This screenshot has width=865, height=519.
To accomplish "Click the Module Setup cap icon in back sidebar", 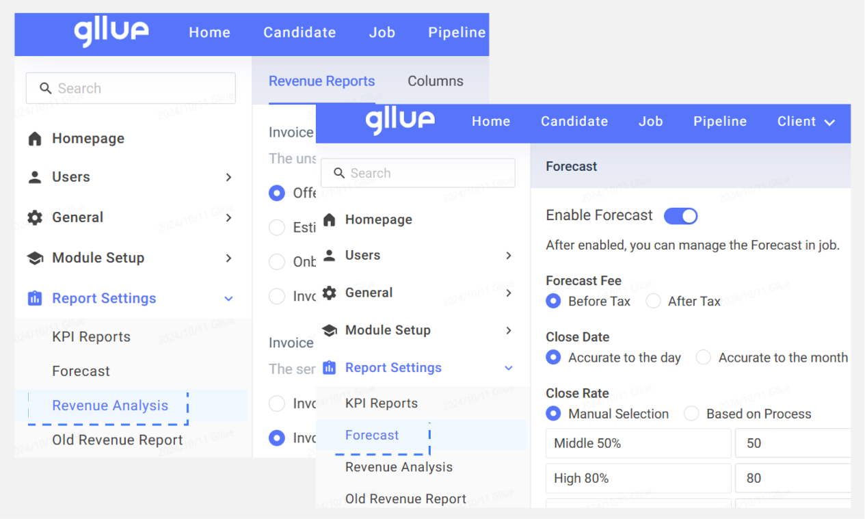I will (x=34, y=258).
